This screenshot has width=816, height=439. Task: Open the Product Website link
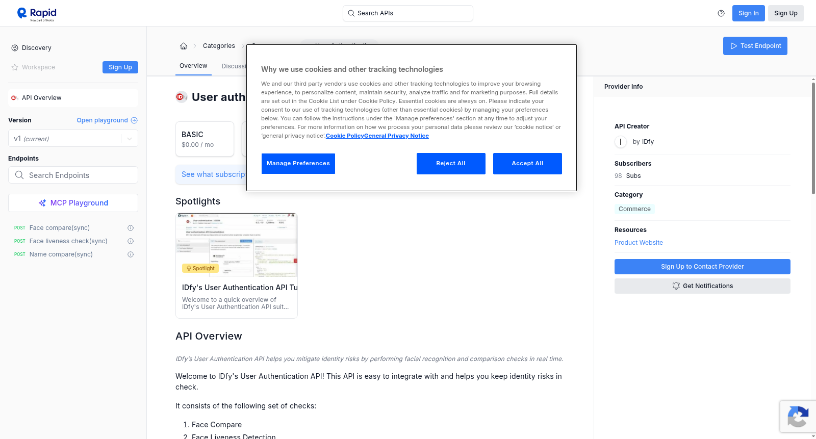[639, 243]
